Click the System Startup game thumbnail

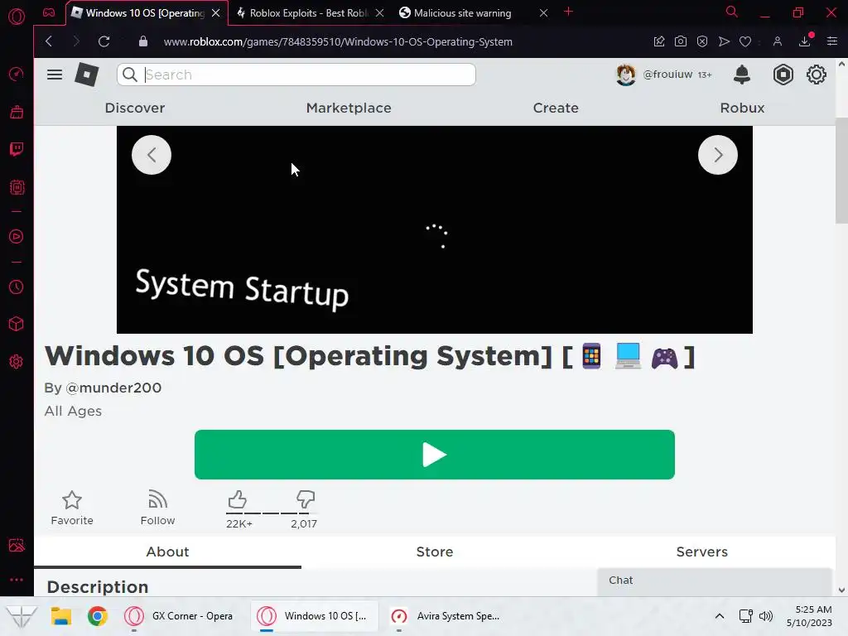click(434, 230)
